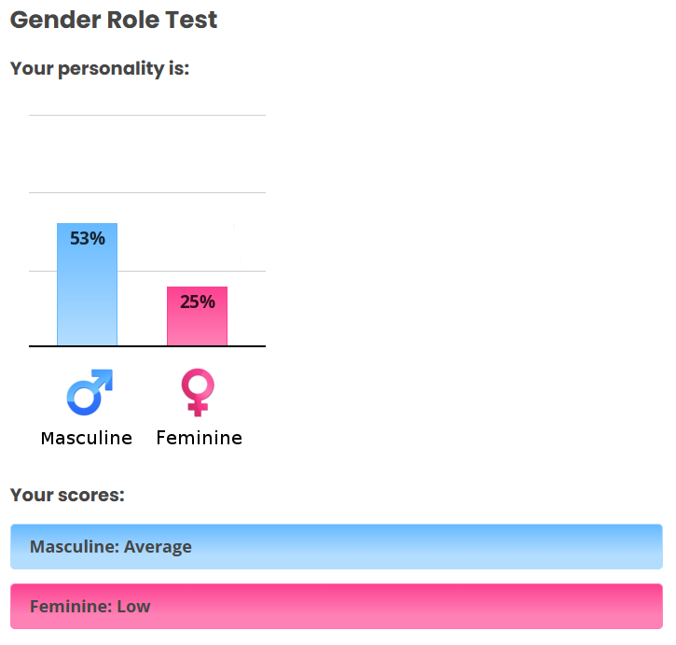Image resolution: width=676 pixels, height=645 pixels.
Task: Click the Feminine label below the chart
Action: click(x=199, y=438)
